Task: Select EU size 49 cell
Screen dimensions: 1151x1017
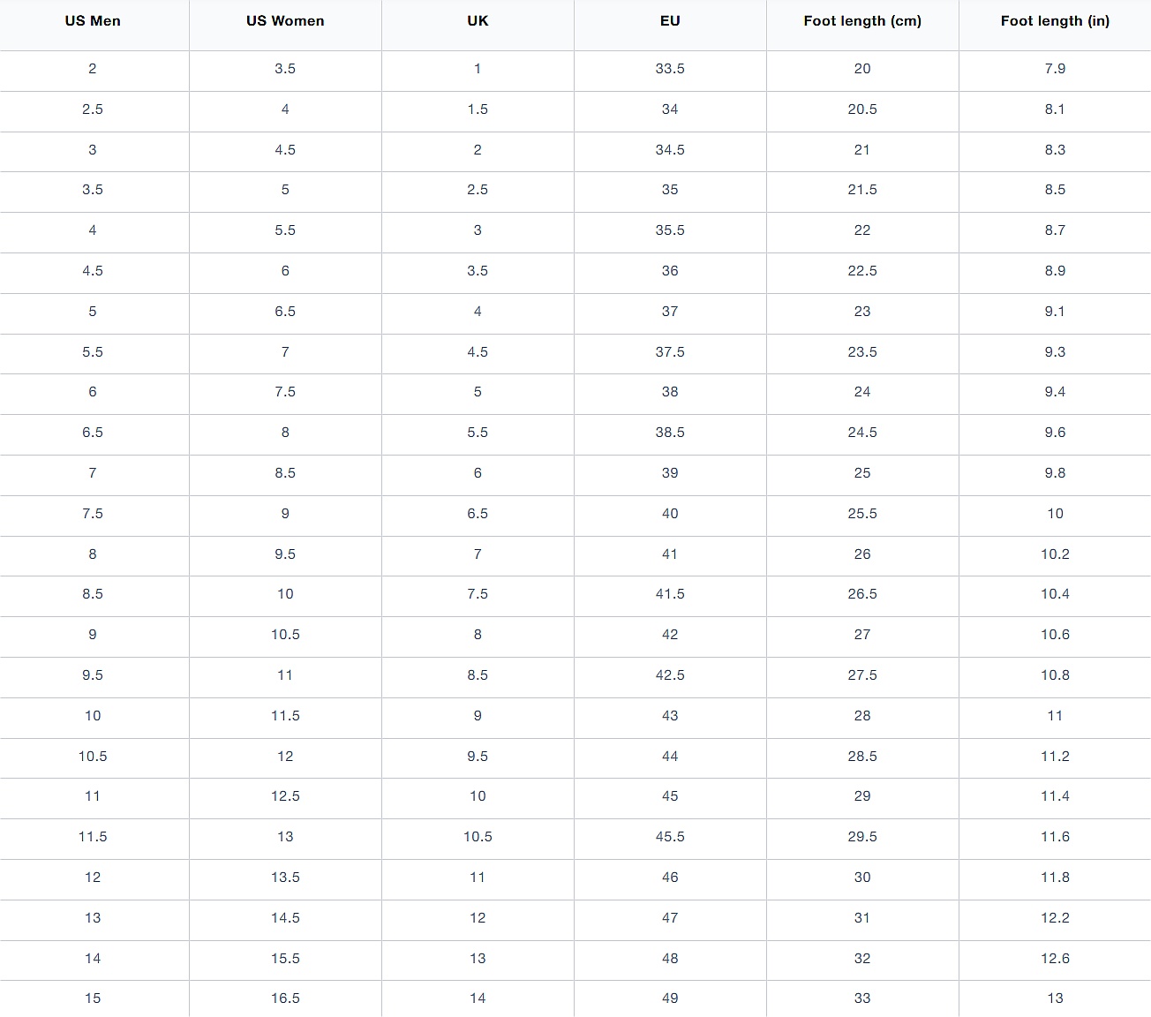Action: coord(670,998)
